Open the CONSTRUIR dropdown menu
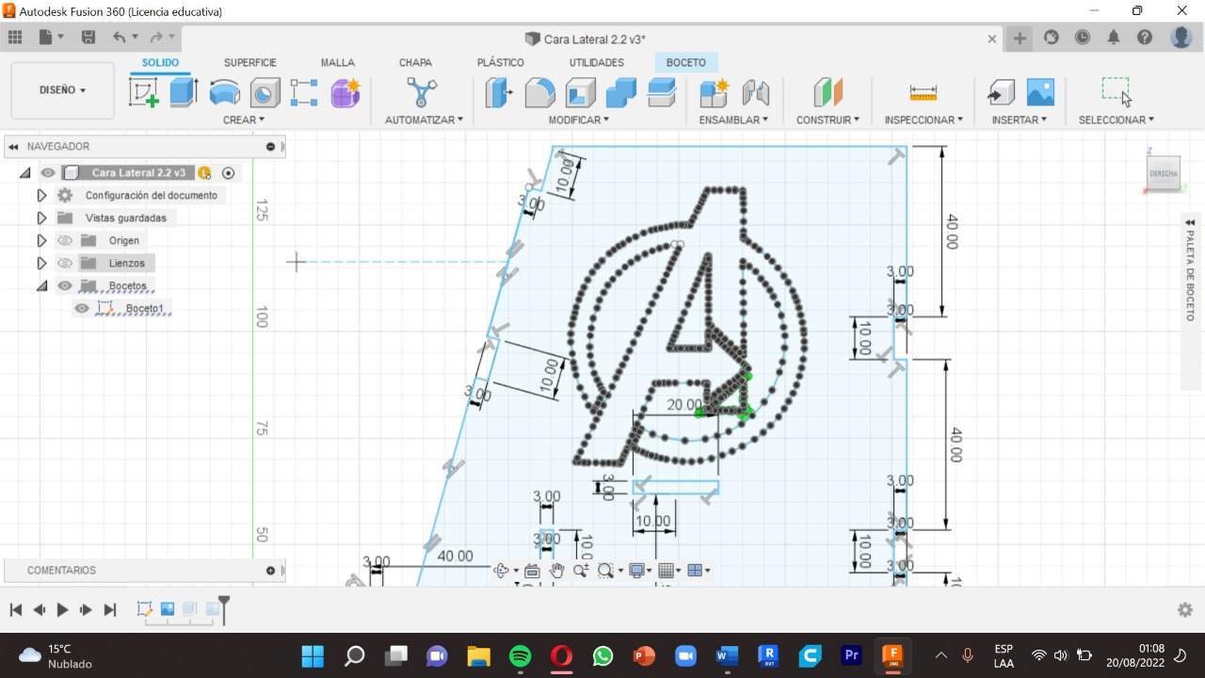This screenshot has width=1205, height=678. 828,120
